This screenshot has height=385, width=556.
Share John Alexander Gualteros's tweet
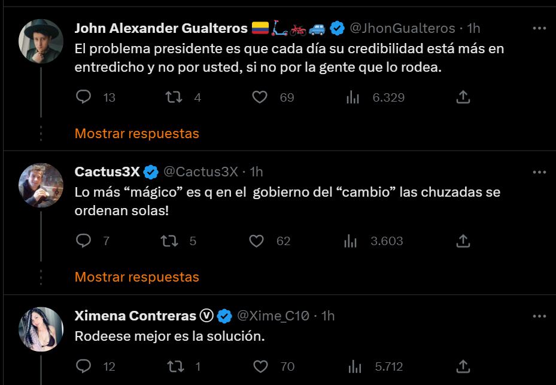463,97
